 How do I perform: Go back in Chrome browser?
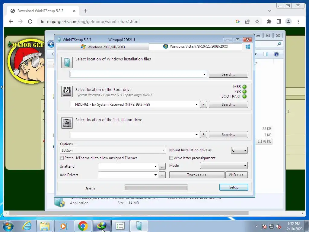pos(11,21)
